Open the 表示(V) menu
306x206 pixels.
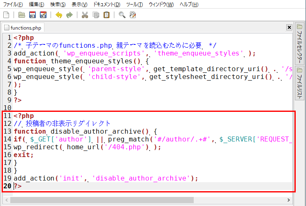79,4
